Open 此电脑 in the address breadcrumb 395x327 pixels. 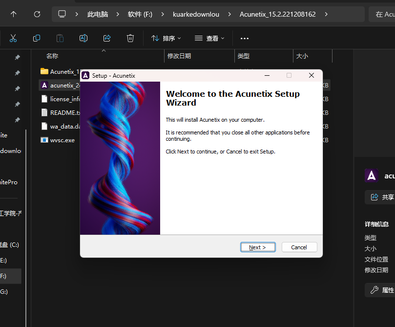click(x=98, y=14)
